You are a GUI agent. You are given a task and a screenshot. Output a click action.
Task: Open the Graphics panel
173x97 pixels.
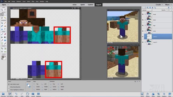click(x=164, y=95)
